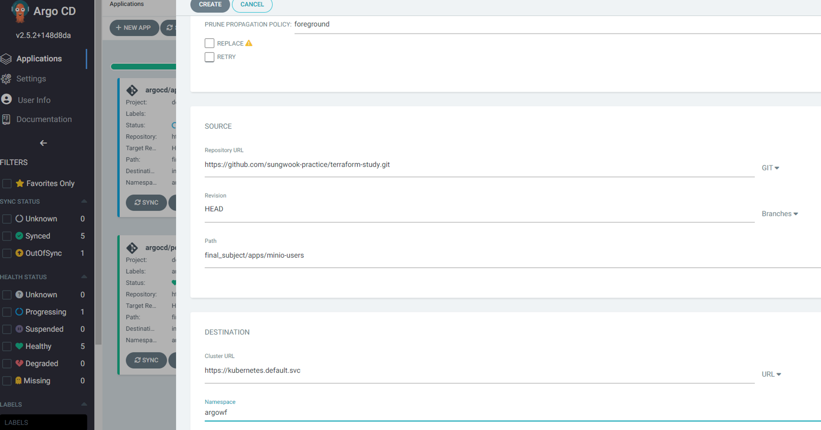Image resolution: width=821 pixels, height=430 pixels.
Task: Collapse the sidebar with the left arrow
Action: tap(43, 143)
